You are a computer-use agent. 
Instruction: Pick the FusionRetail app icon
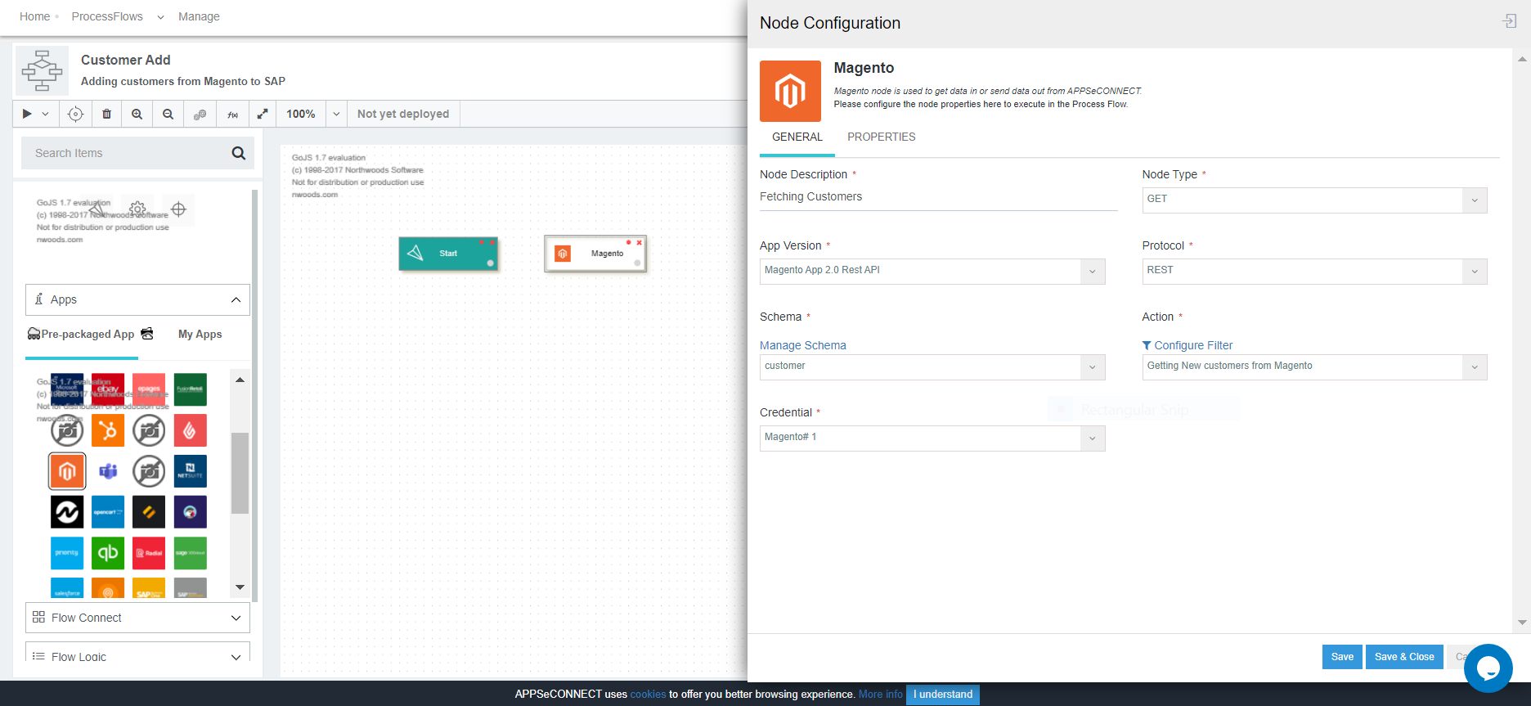click(191, 389)
